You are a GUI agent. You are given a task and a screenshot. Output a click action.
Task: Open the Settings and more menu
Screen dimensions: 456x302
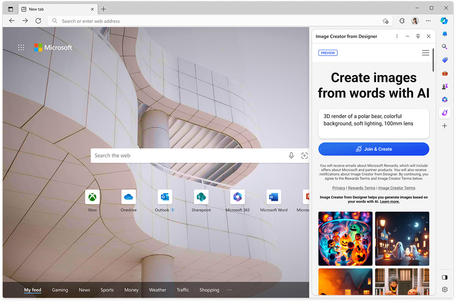coord(428,21)
